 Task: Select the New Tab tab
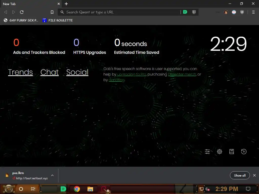31,4
